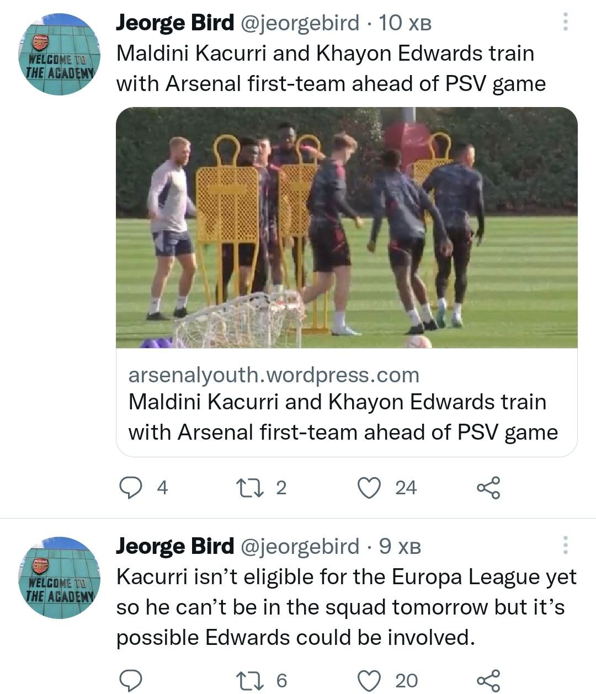Share the second tweet about Kacurri eligibility
This screenshot has width=596, height=694.
point(488,681)
